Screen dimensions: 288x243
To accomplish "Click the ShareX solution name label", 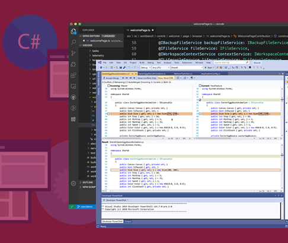I will pyautogui.click(x=257, y=62).
